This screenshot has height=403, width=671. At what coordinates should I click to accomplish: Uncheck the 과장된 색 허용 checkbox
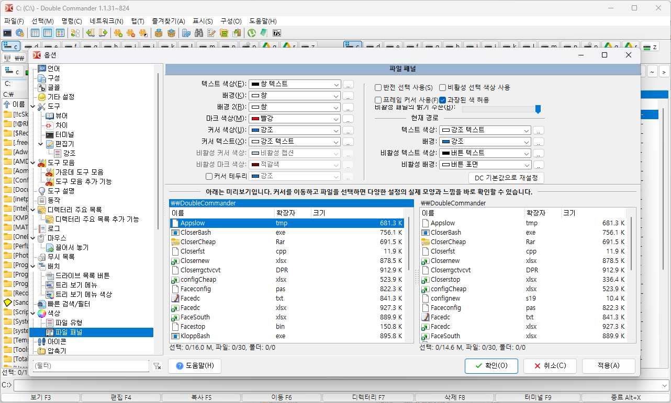(443, 100)
